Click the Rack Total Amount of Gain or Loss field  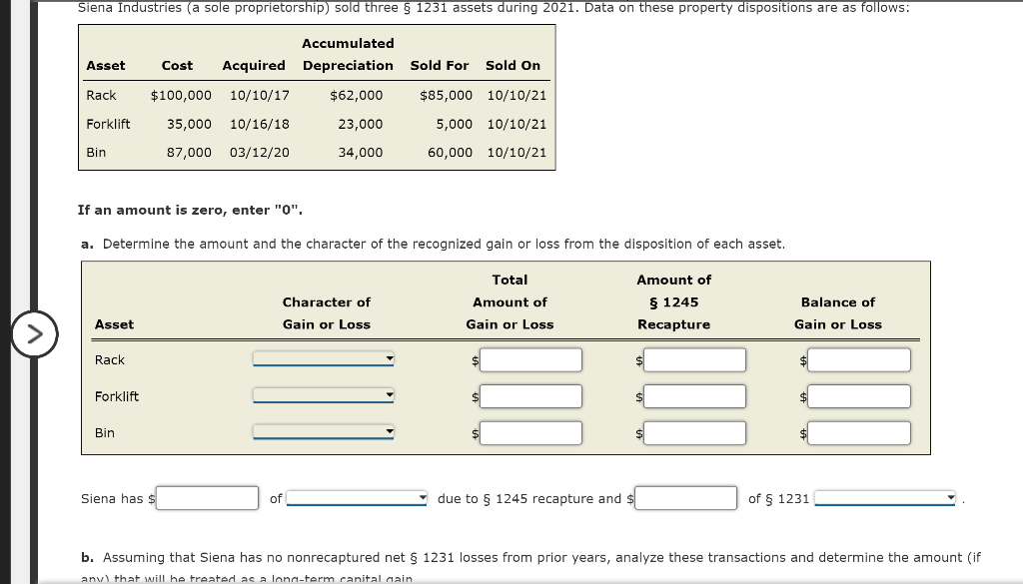530,359
